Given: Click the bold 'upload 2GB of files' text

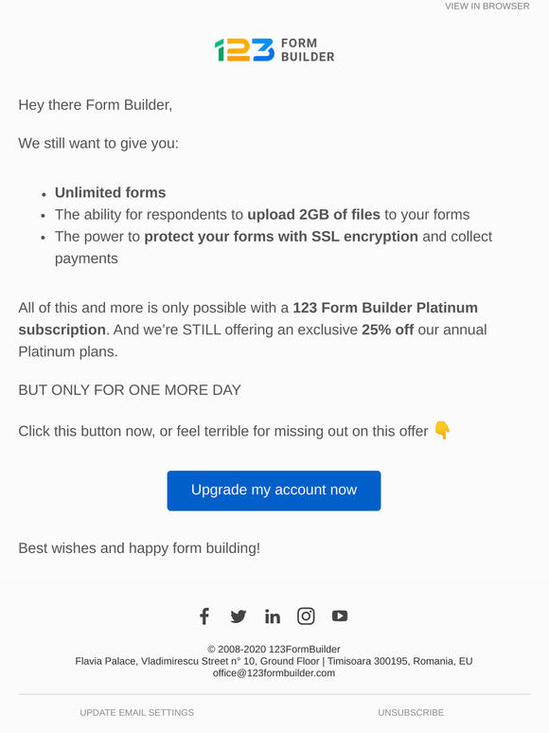Looking at the screenshot, I should (x=314, y=215).
